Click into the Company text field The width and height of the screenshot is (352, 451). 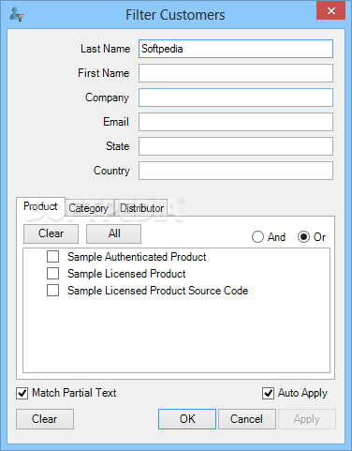(x=236, y=98)
